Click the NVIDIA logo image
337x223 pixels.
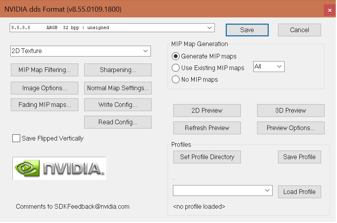(59, 168)
